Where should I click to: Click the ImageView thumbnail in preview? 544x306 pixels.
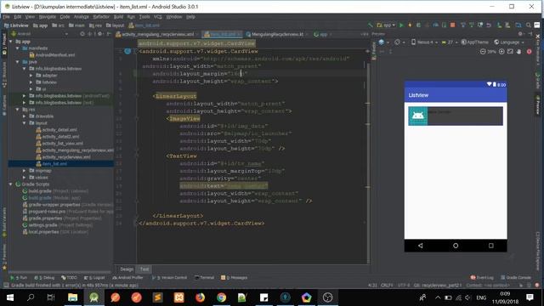pyautogui.click(x=417, y=116)
